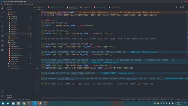Run the Python file with play button
Image resolution: width=188 pixels, height=106 pixels.
point(177,7)
